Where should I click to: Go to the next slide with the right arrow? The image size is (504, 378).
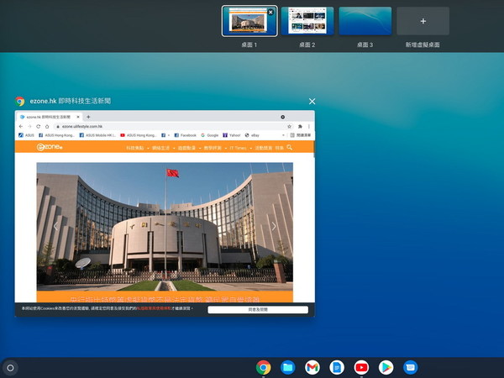[274, 226]
